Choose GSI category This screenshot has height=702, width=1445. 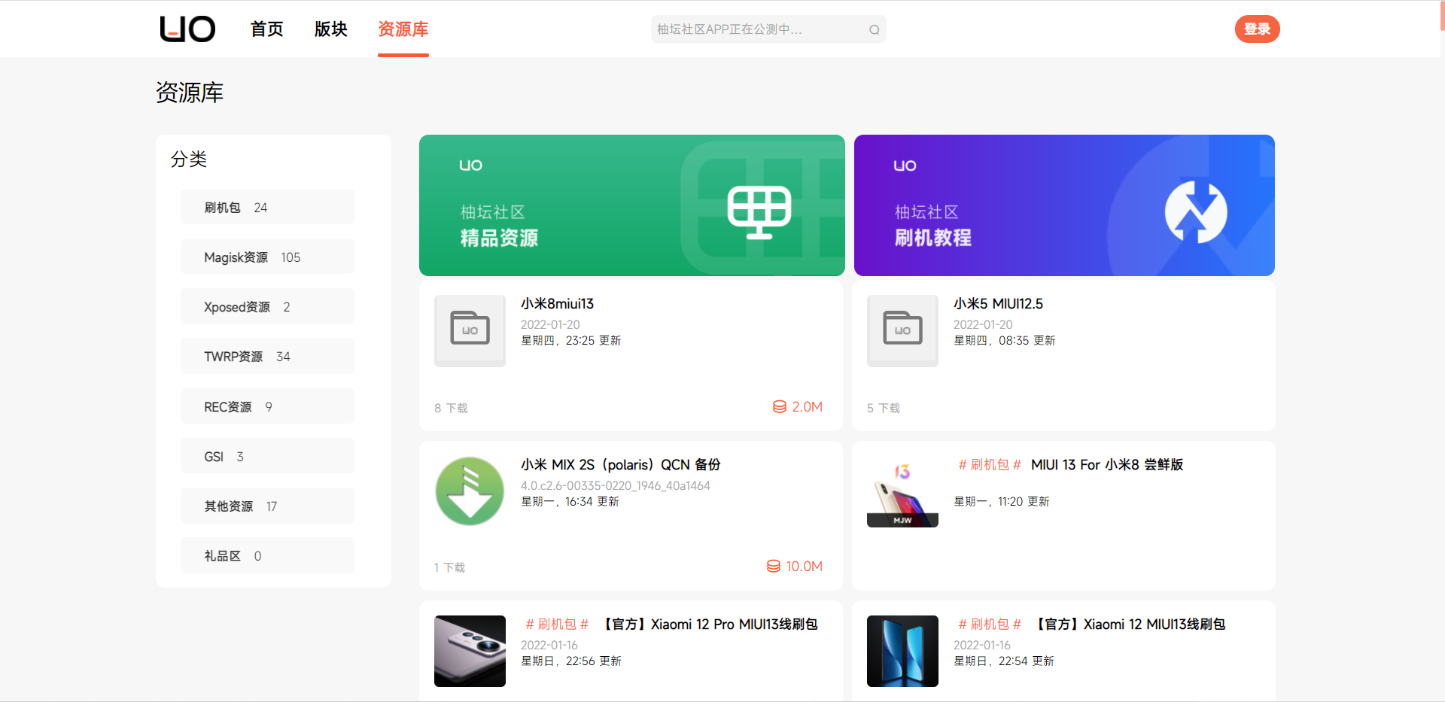point(267,456)
